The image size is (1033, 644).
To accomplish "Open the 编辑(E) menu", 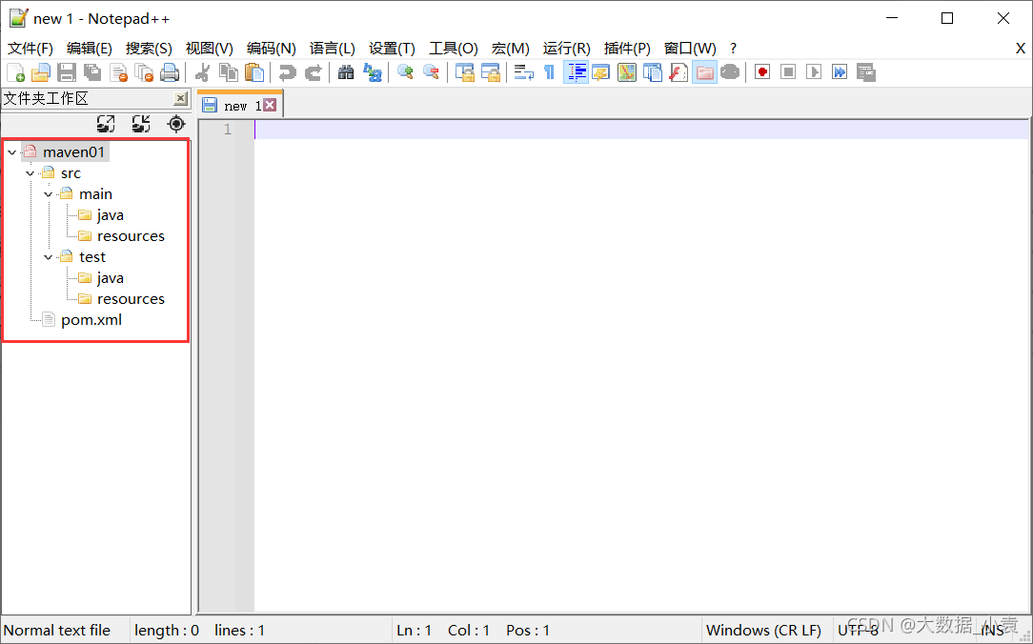I will [x=90, y=48].
